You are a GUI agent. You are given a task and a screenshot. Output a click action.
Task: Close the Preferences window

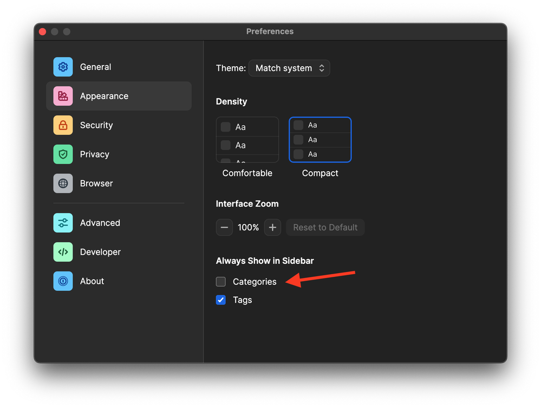click(42, 31)
